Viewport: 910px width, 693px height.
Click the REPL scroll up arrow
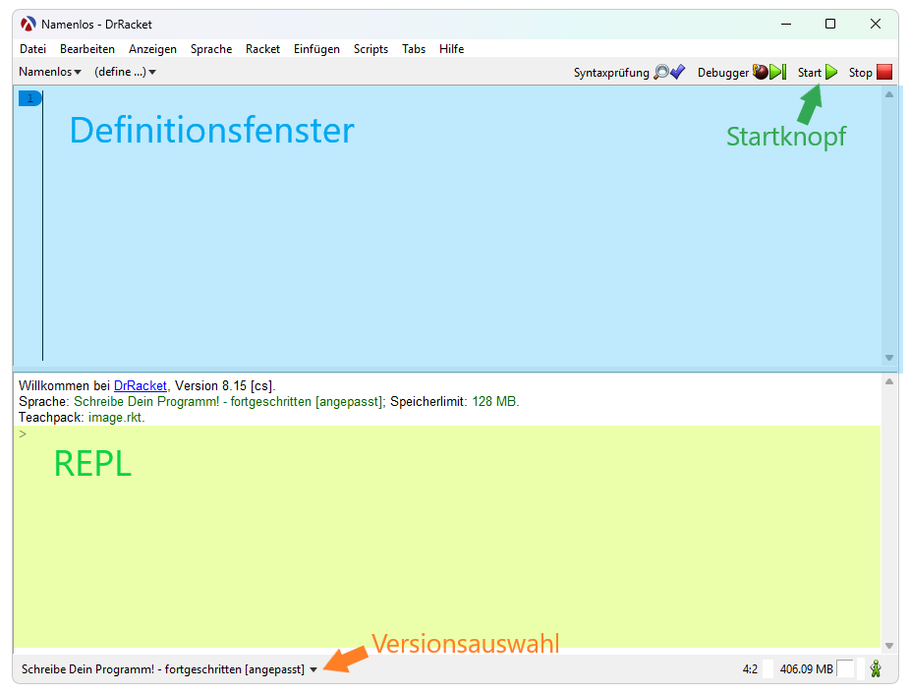[889, 381]
